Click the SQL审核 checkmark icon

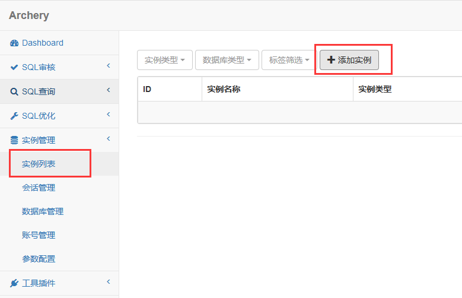[14, 67]
